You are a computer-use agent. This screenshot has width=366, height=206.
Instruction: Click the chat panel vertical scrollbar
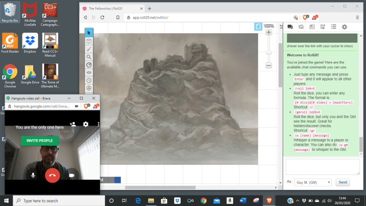click(361, 145)
